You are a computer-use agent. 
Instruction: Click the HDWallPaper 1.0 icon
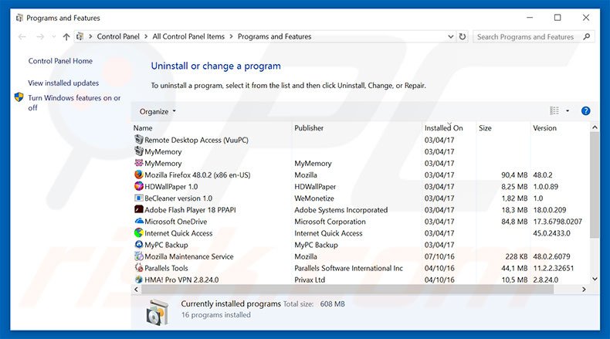(x=139, y=186)
